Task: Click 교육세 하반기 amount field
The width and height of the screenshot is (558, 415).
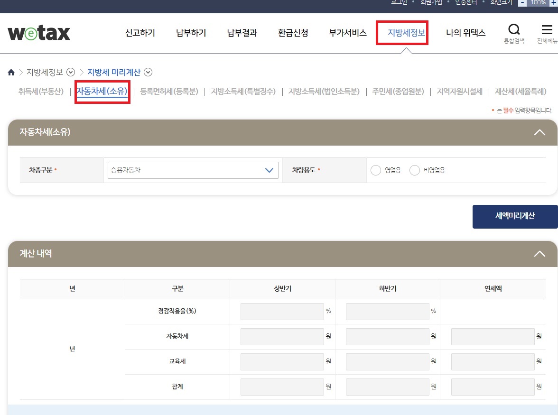Action: tap(388, 362)
